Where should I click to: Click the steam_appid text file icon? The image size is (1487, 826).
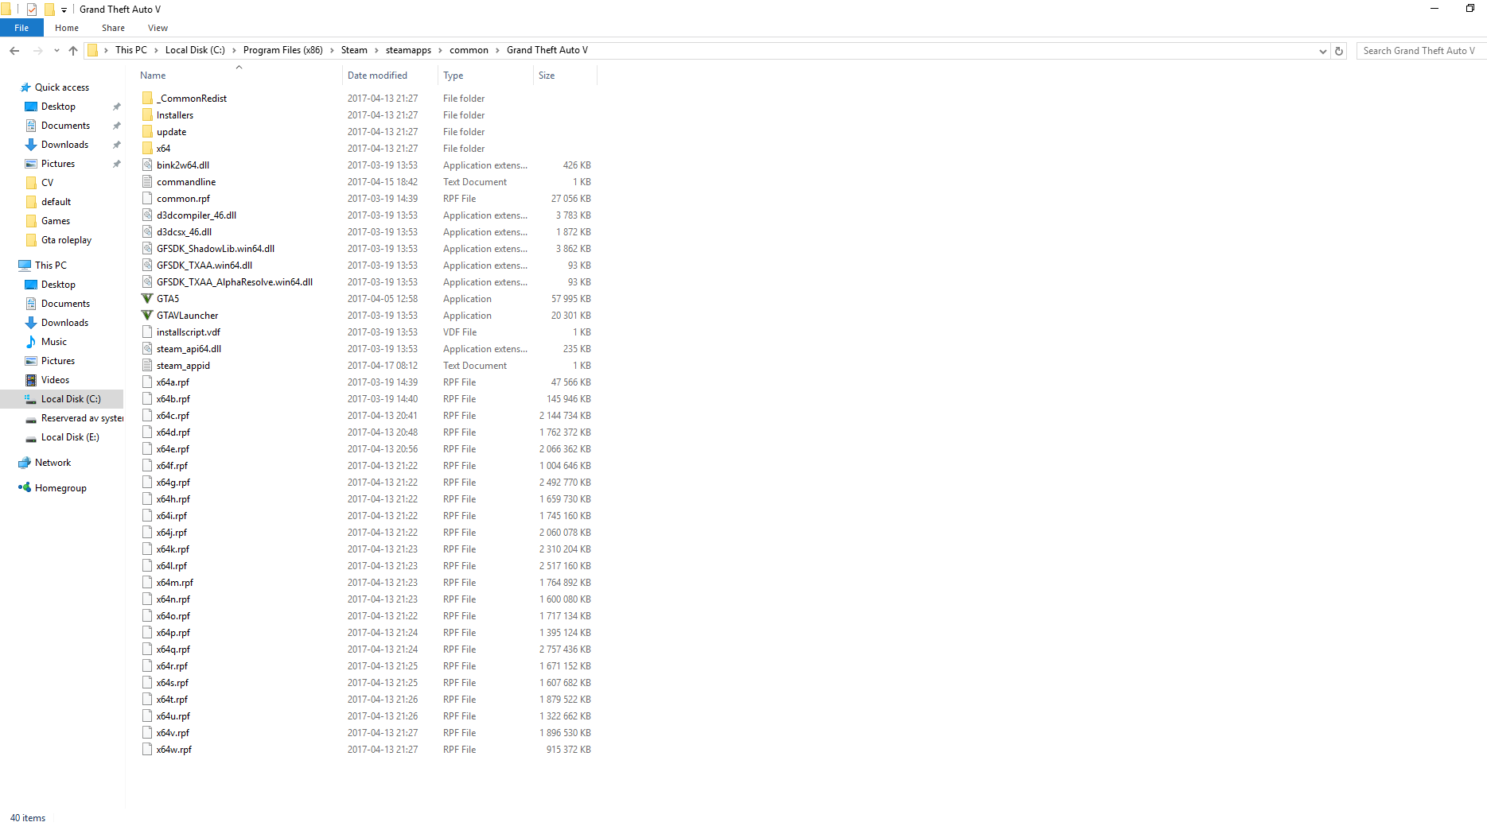coord(147,366)
